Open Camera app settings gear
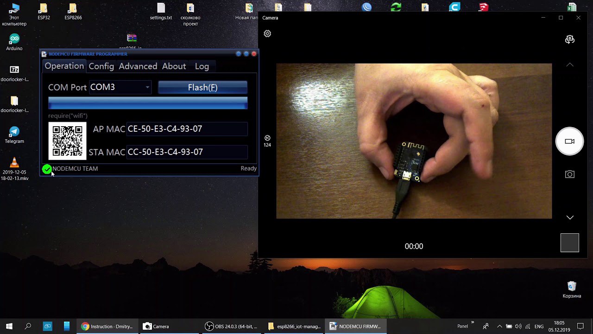 (x=267, y=34)
